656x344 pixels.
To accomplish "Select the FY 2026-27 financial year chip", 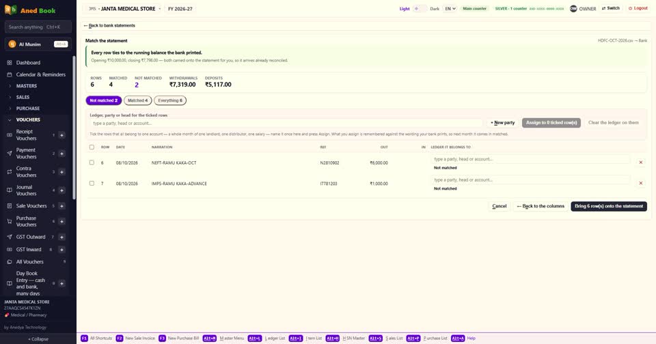I will coord(180,8).
